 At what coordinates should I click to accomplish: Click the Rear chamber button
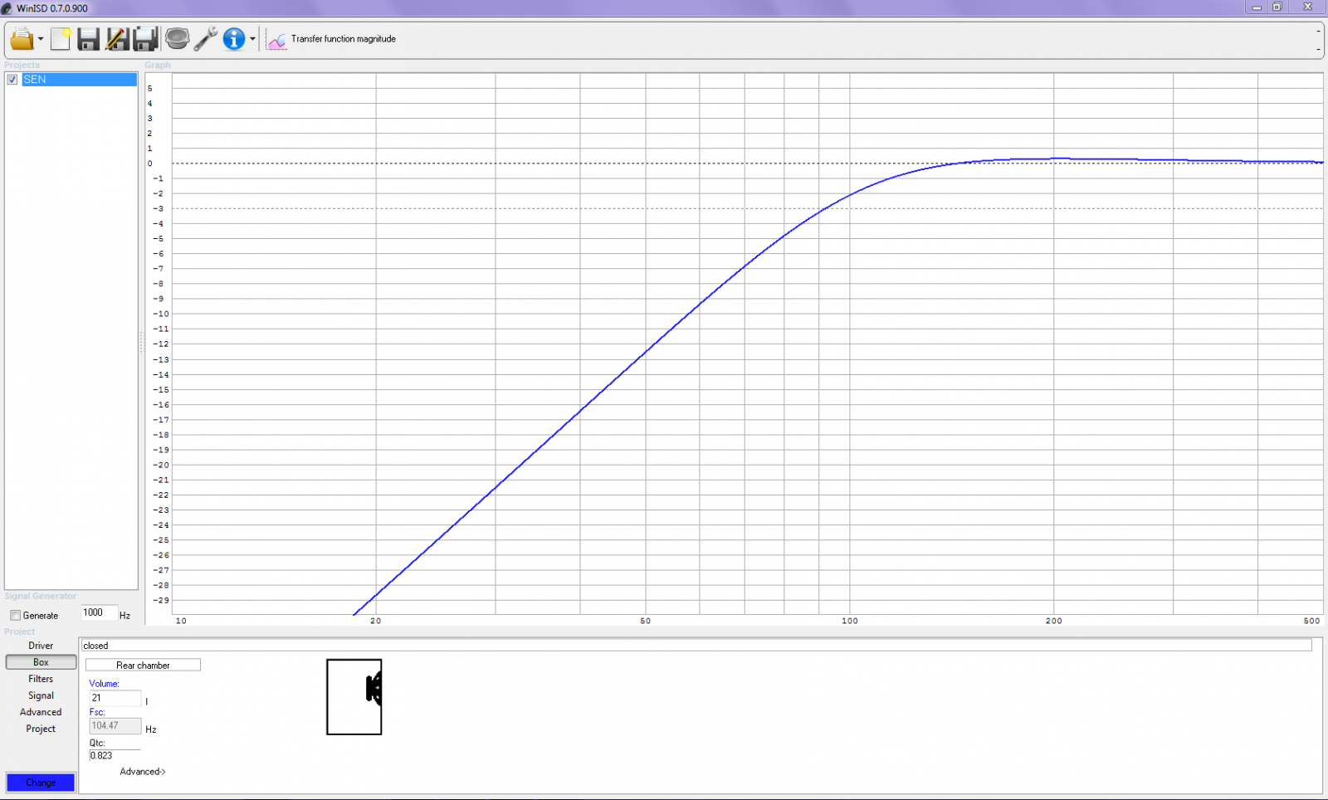coord(143,666)
